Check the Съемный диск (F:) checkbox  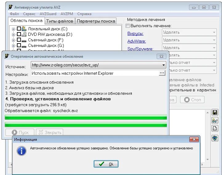pos(19,40)
